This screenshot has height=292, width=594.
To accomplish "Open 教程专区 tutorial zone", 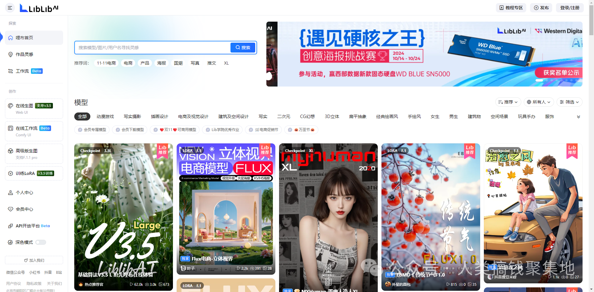I will 511,7.
